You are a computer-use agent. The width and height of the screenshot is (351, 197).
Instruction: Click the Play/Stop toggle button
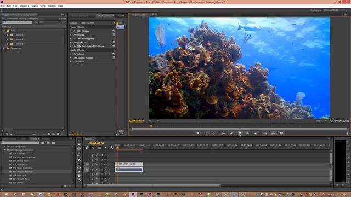pos(240,133)
